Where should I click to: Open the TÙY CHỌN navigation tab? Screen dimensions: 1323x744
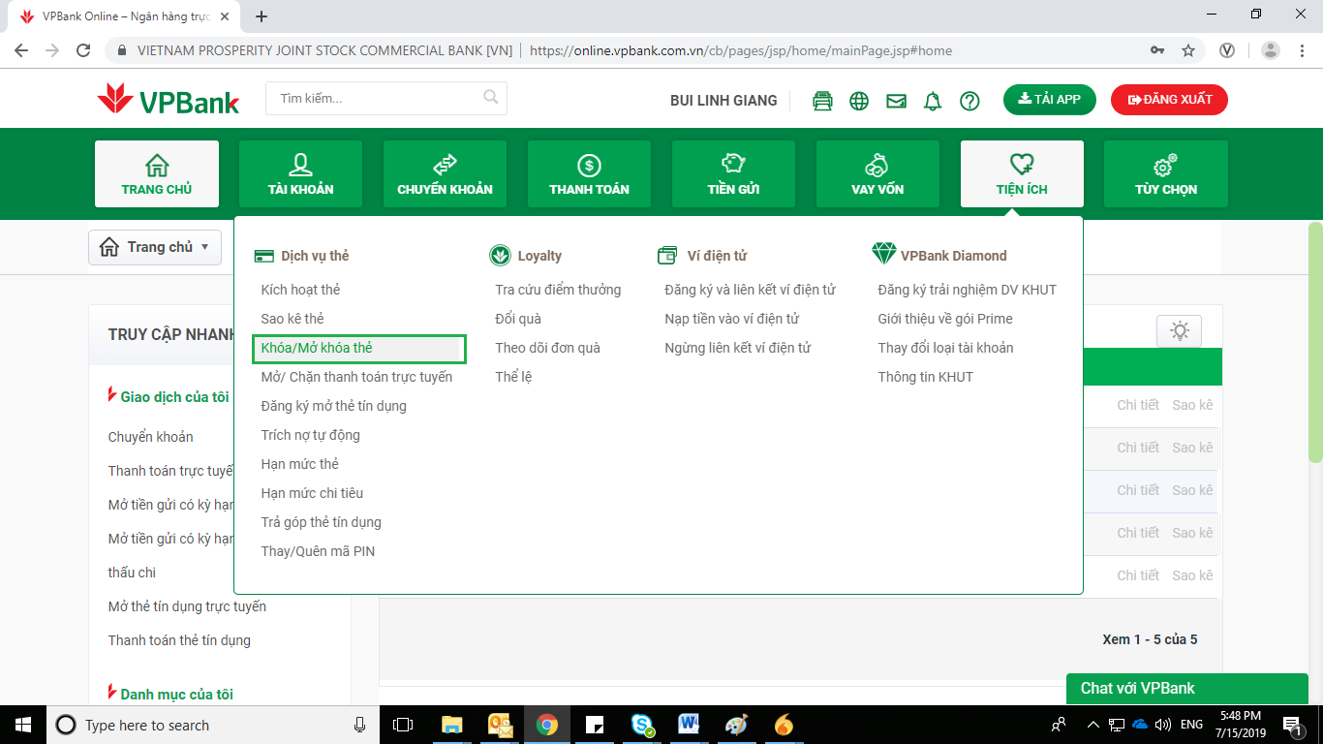pyautogui.click(x=1166, y=174)
